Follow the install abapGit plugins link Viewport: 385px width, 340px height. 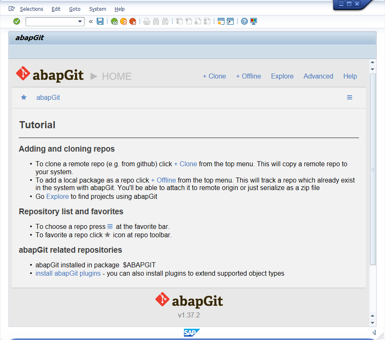68,273
